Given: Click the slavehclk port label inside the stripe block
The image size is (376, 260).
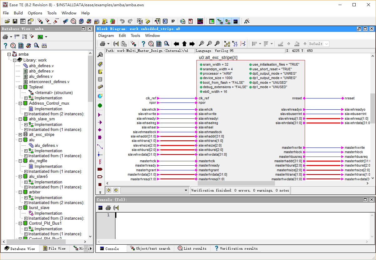Looking at the screenshot, I should pyautogui.click(x=206, y=109).
